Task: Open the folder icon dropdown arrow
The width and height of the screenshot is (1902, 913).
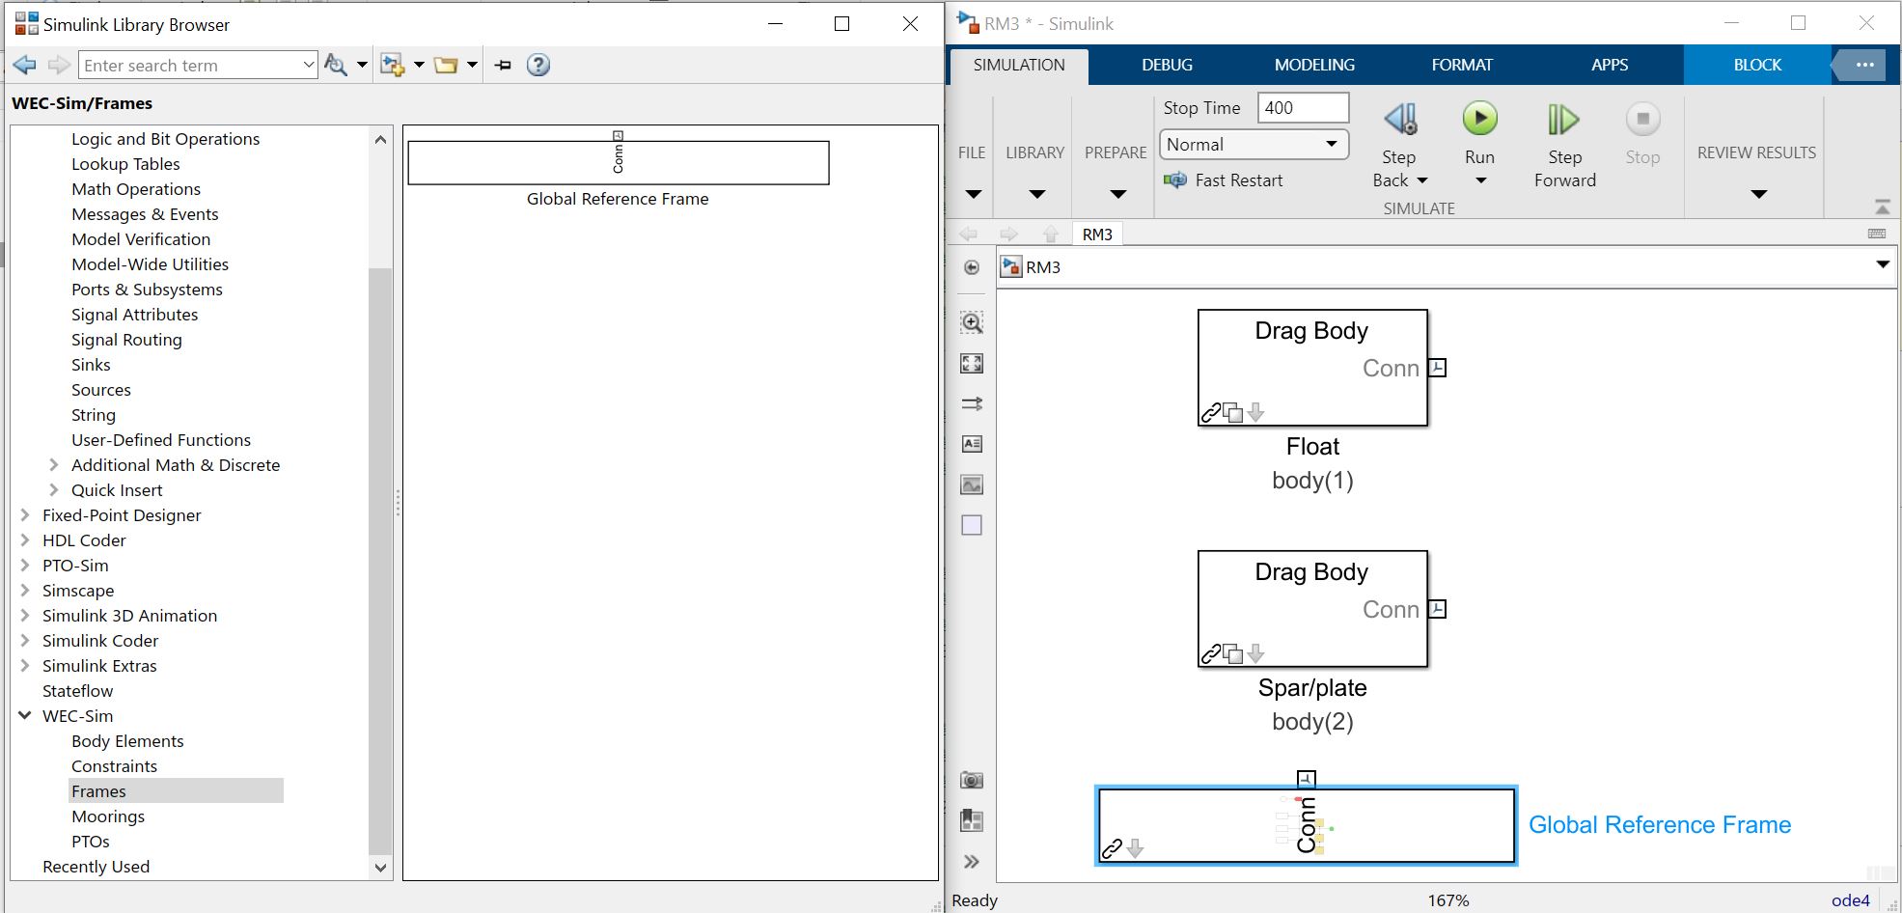Action: (472, 65)
